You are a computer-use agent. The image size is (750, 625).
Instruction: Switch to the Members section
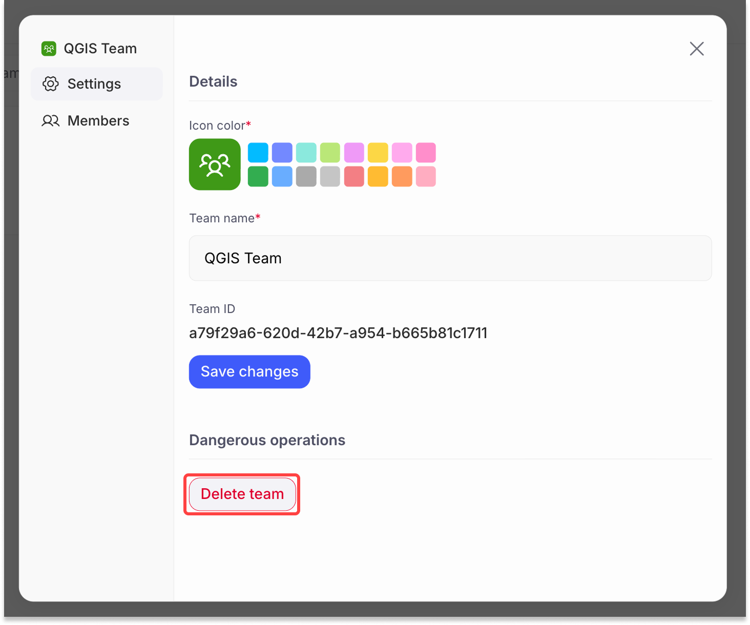(98, 120)
